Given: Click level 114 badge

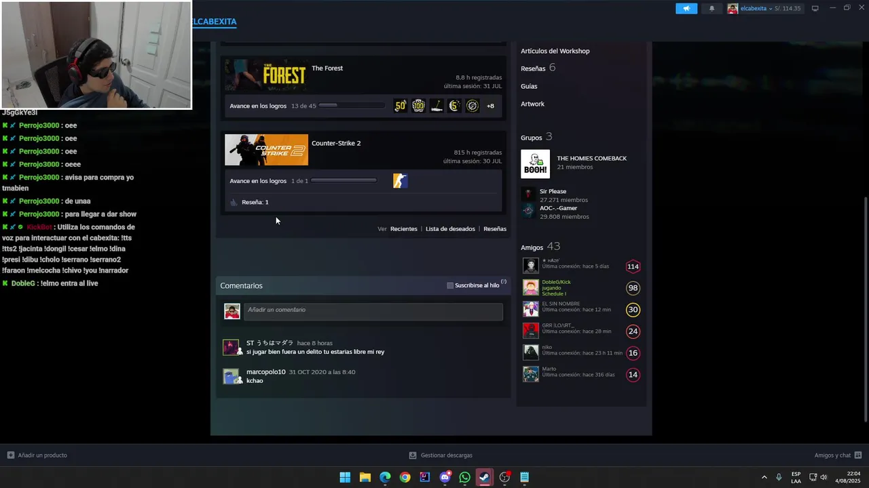Looking at the screenshot, I should tap(633, 266).
